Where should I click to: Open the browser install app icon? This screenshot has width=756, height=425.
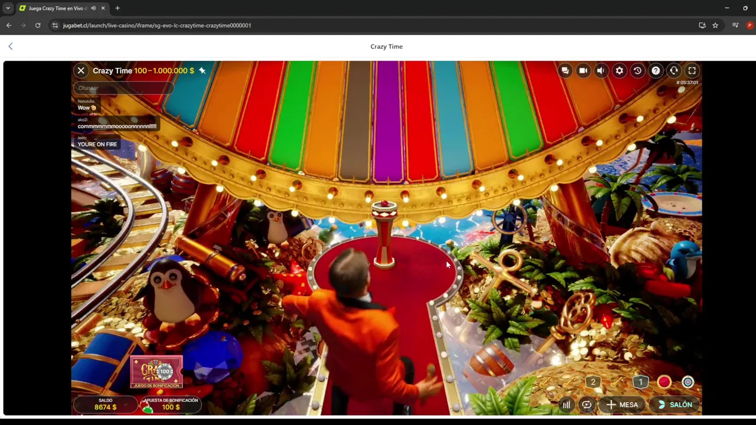click(702, 25)
